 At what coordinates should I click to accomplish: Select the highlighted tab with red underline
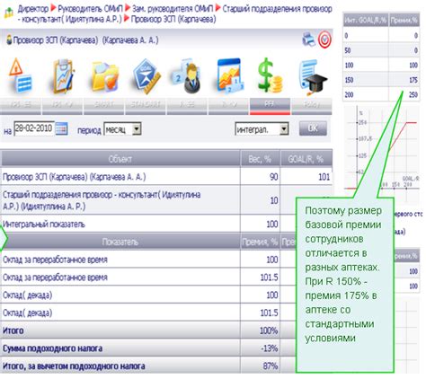270,106
